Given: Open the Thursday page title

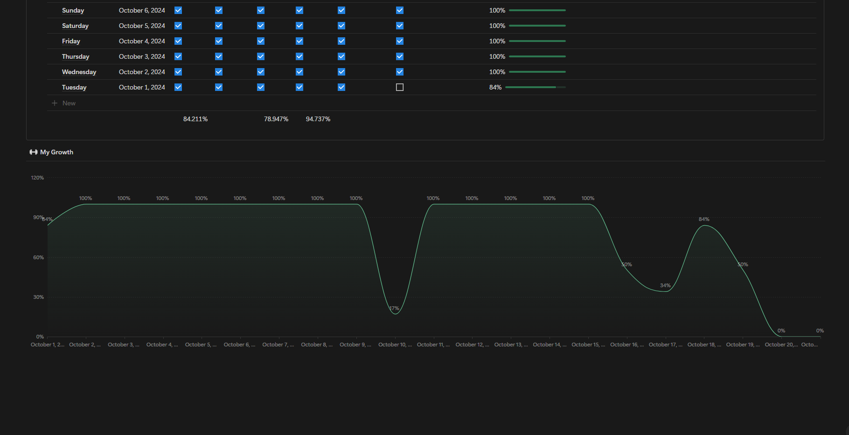Looking at the screenshot, I should [x=76, y=56].
